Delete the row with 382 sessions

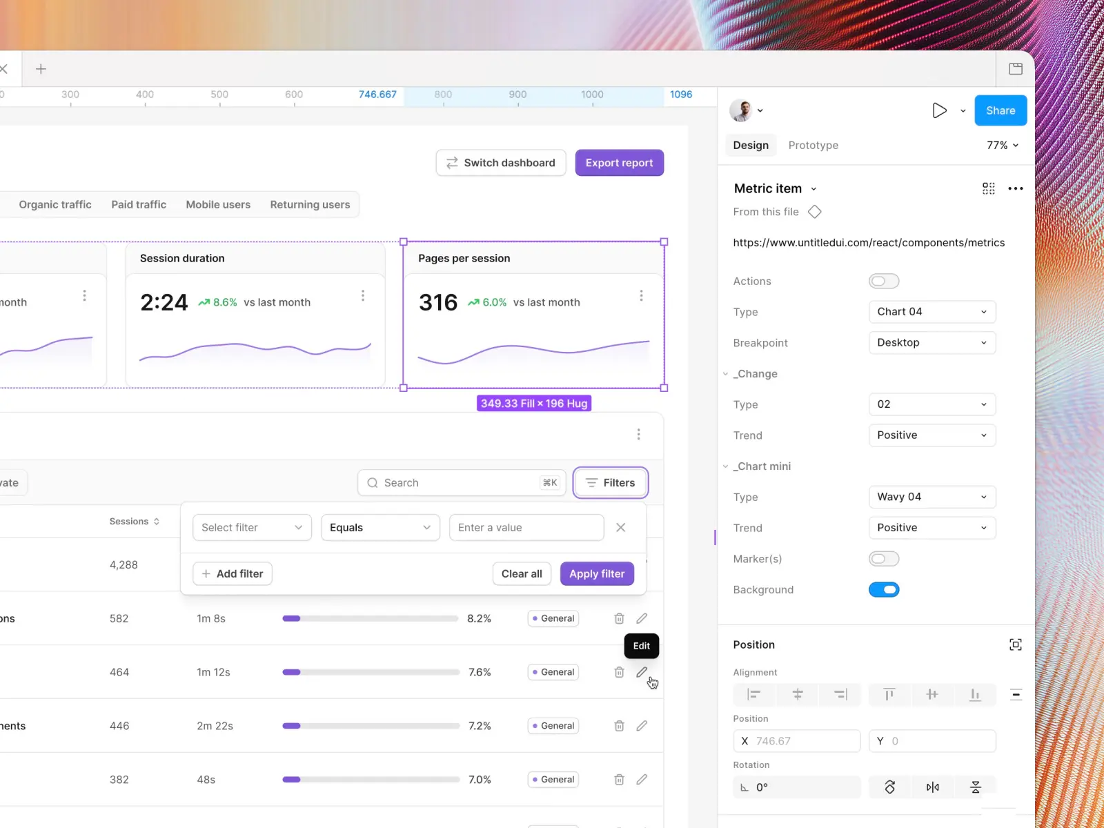coord(619,780)
